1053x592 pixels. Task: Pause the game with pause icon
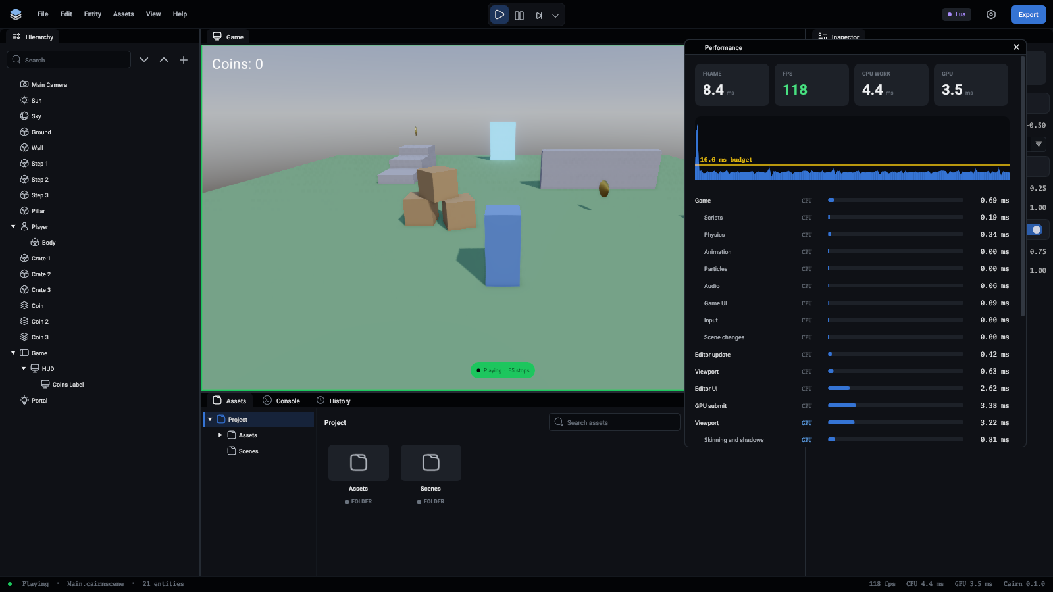coord(519,15)
